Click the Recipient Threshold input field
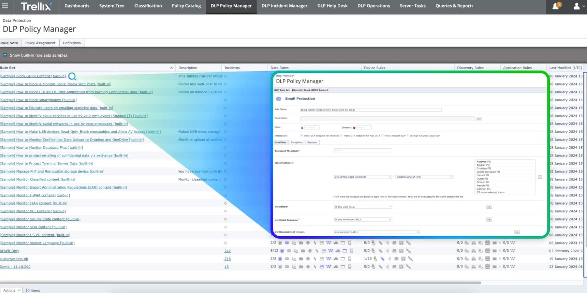Screen dimensions: 587x293 pos(363,151)
